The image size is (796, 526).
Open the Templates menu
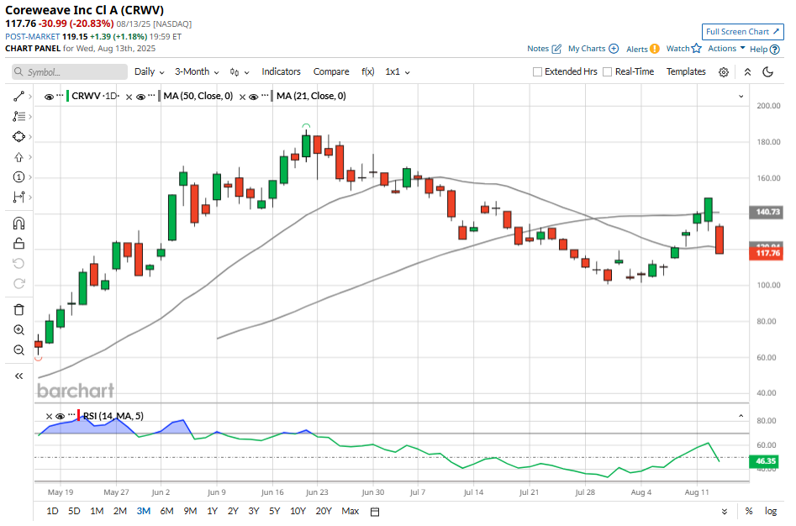[x=686, y=71]
